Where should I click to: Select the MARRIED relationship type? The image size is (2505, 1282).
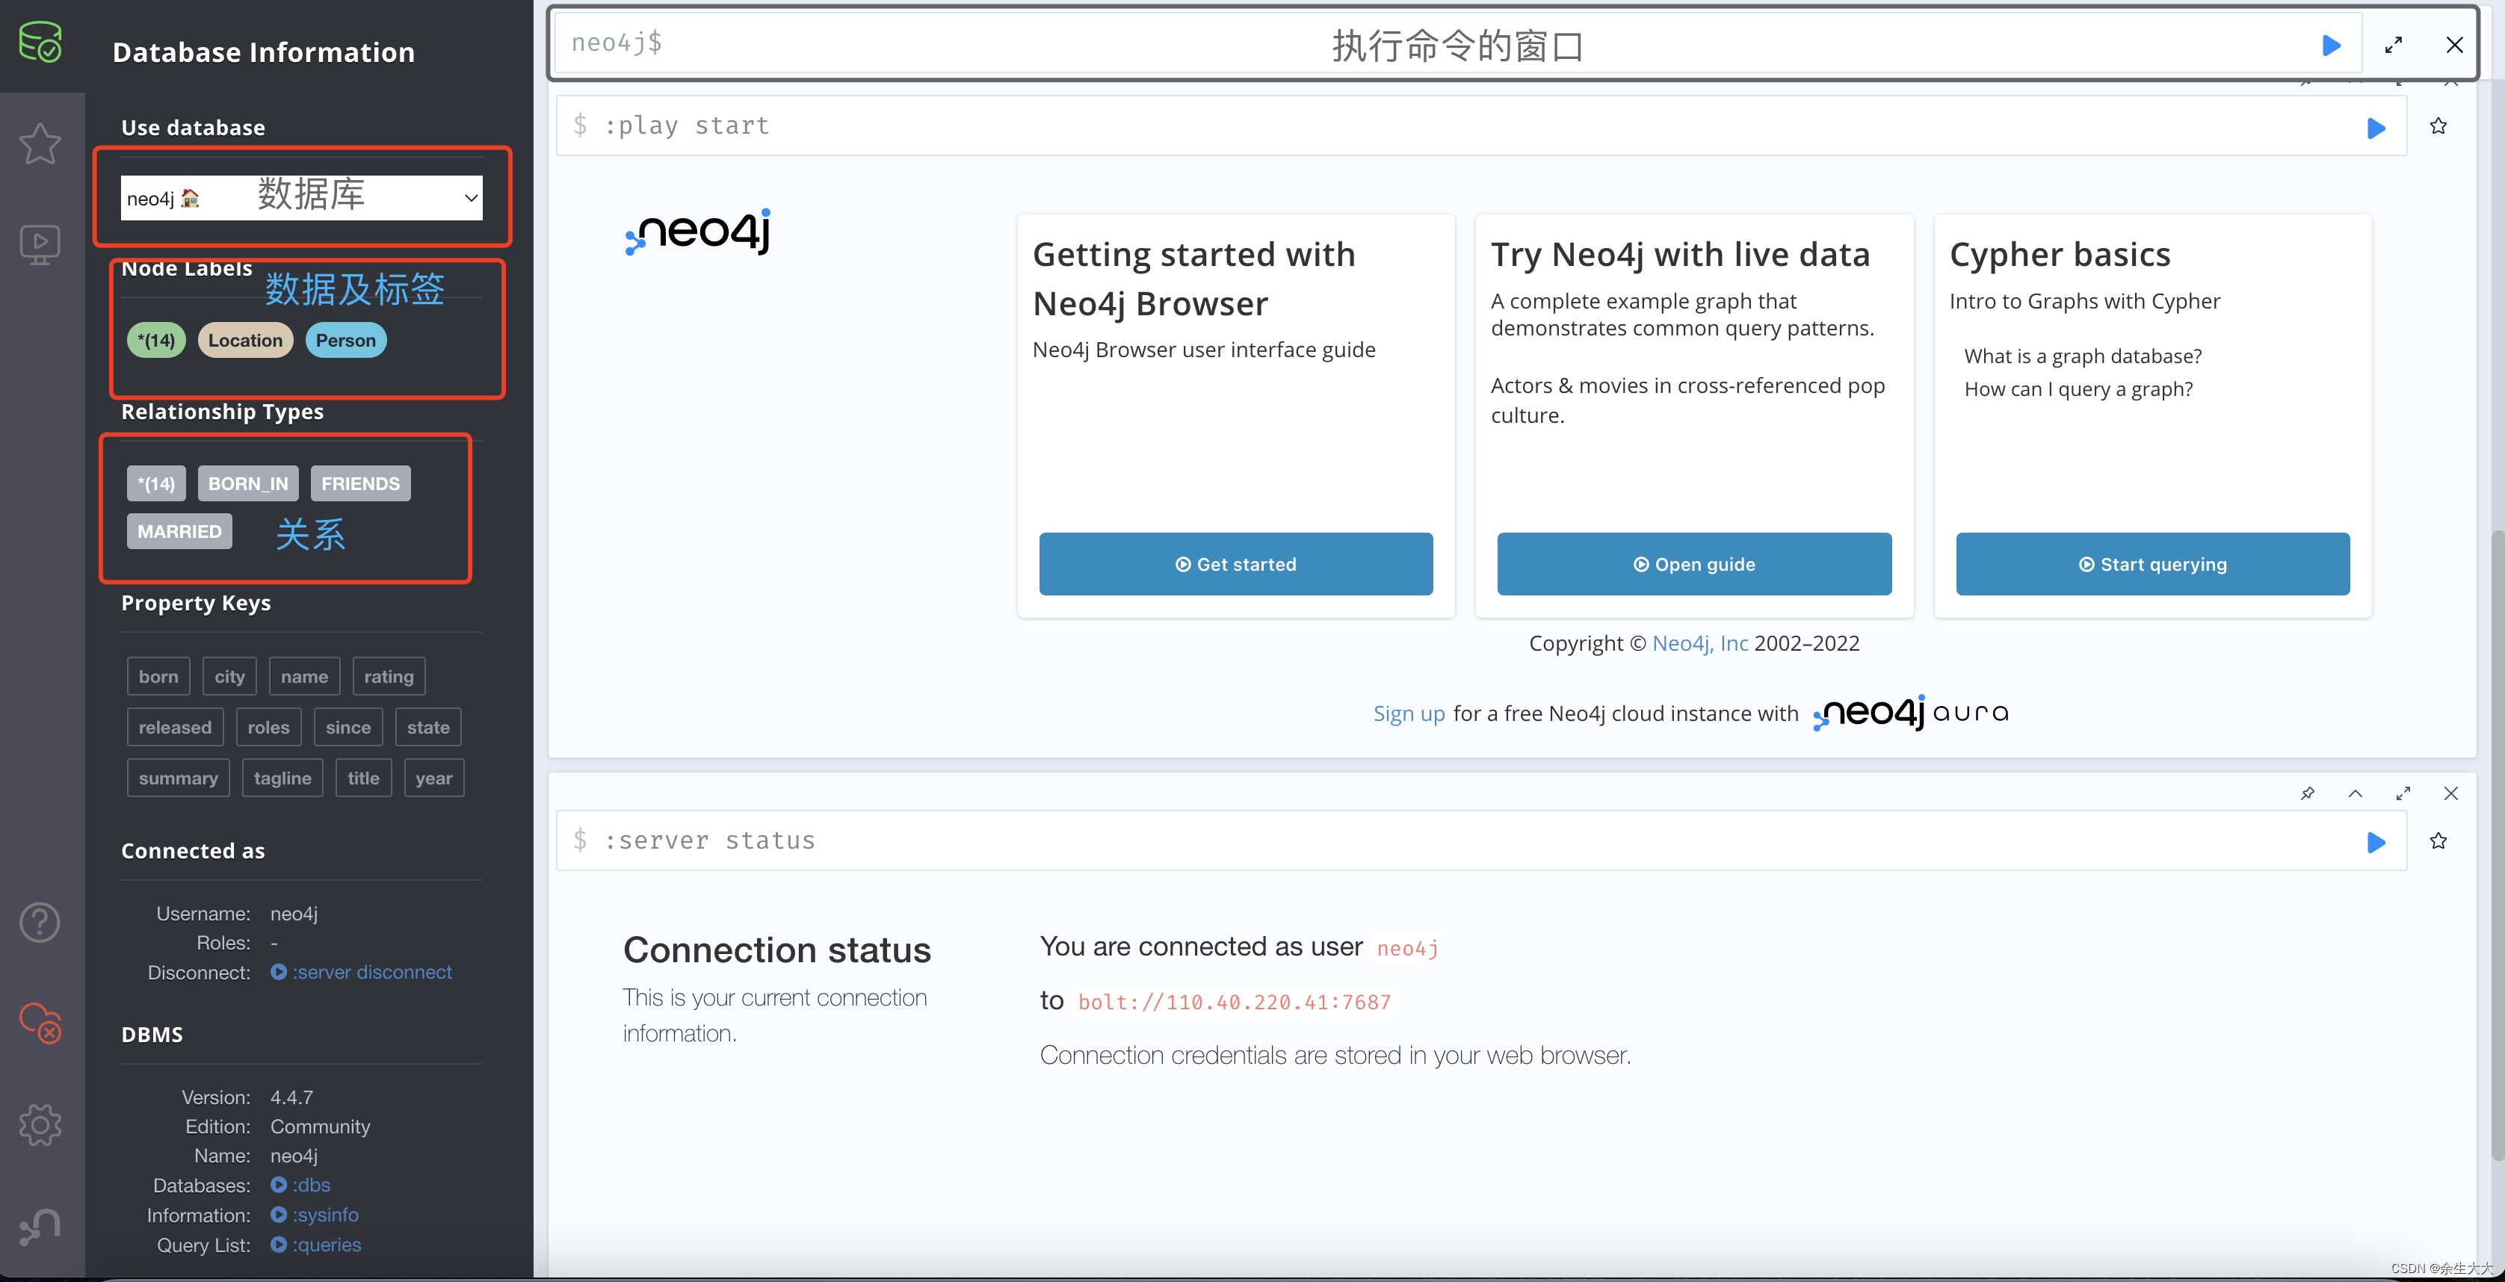point(180,532)
